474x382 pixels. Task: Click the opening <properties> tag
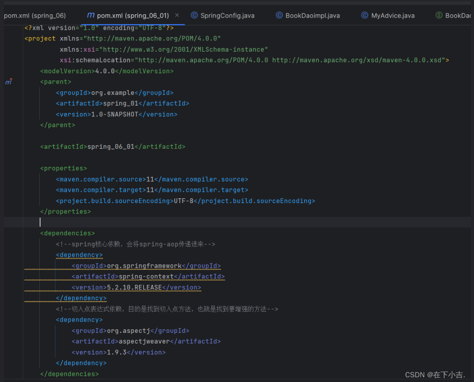pos(63,168)
